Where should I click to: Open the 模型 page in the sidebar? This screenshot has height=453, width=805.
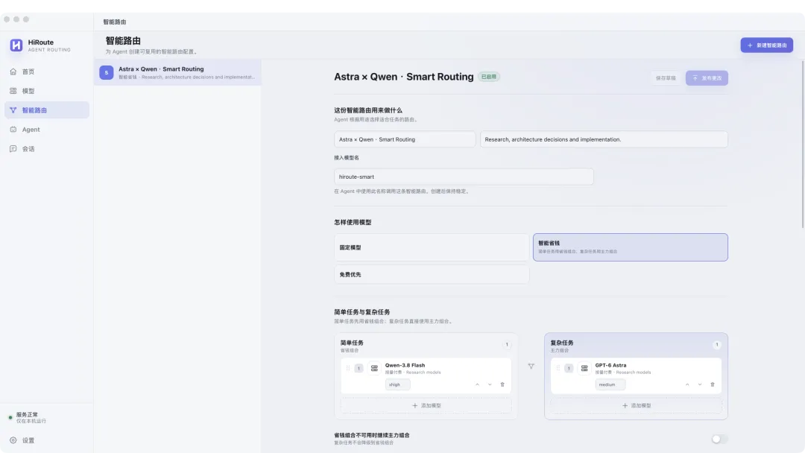47,91
